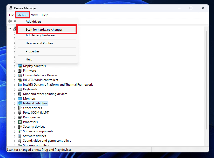
Task: Click the Keyboards category icon
Action: coord(20,89)
